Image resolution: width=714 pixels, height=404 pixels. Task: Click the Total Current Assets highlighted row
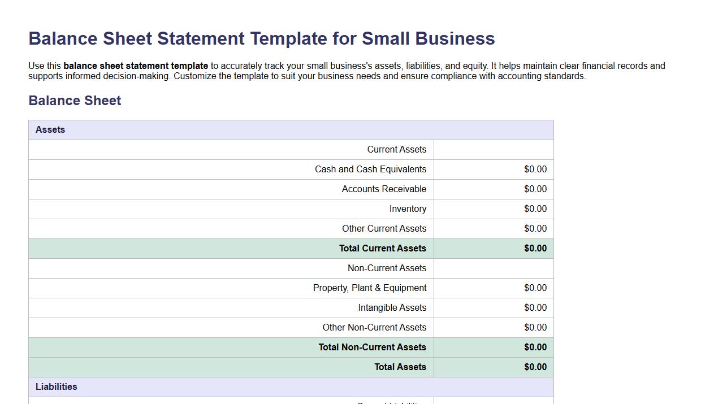coord(382,248)
